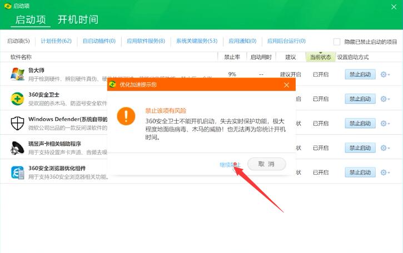Click 建议 column header
This screenshot has width=403, height=253.
pos(290,57)
